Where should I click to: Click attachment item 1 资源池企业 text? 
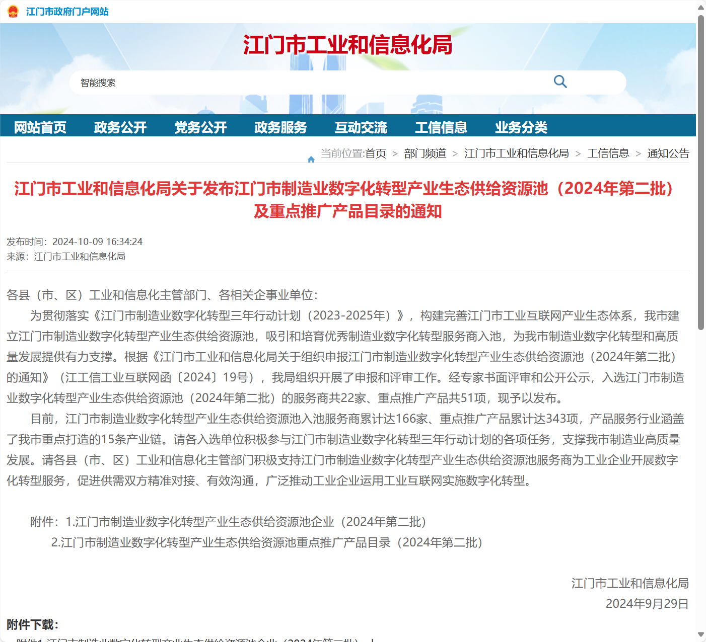click(246, 522)
